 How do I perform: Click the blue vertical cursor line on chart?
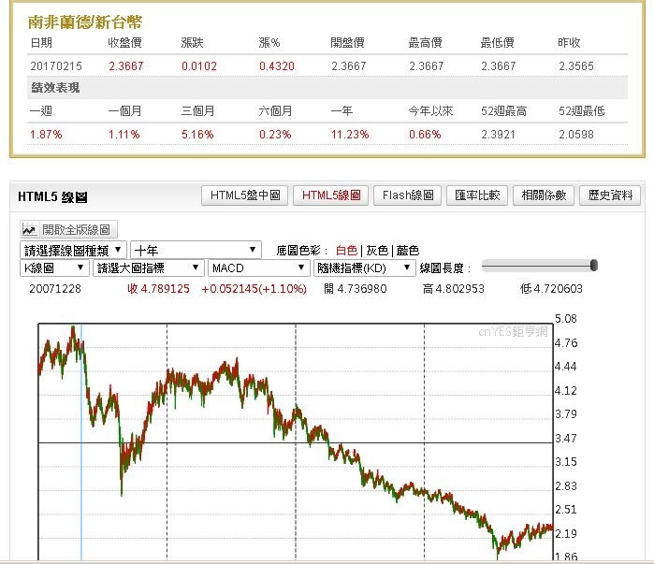[81, 441]
